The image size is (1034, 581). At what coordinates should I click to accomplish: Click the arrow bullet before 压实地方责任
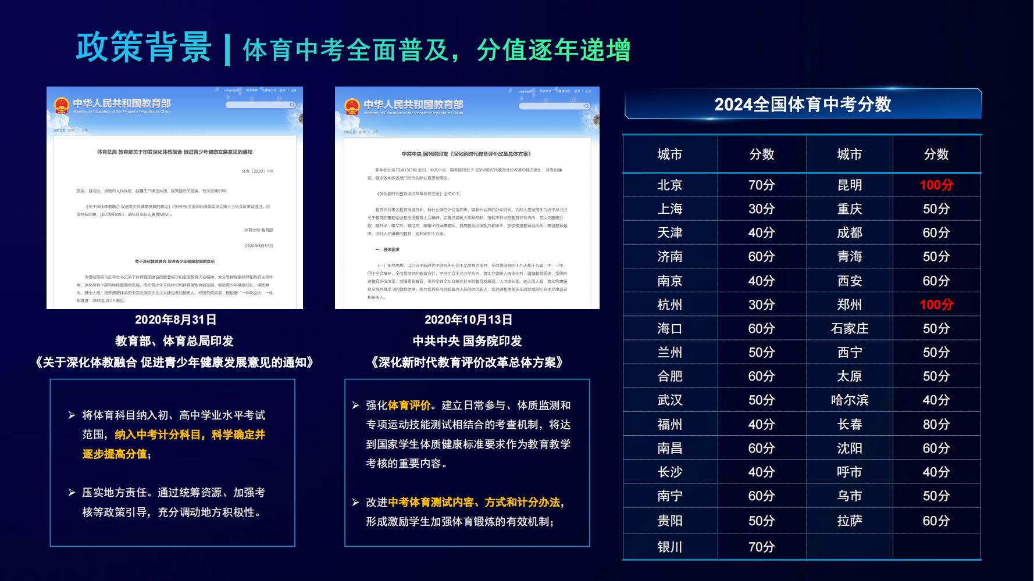72,493
